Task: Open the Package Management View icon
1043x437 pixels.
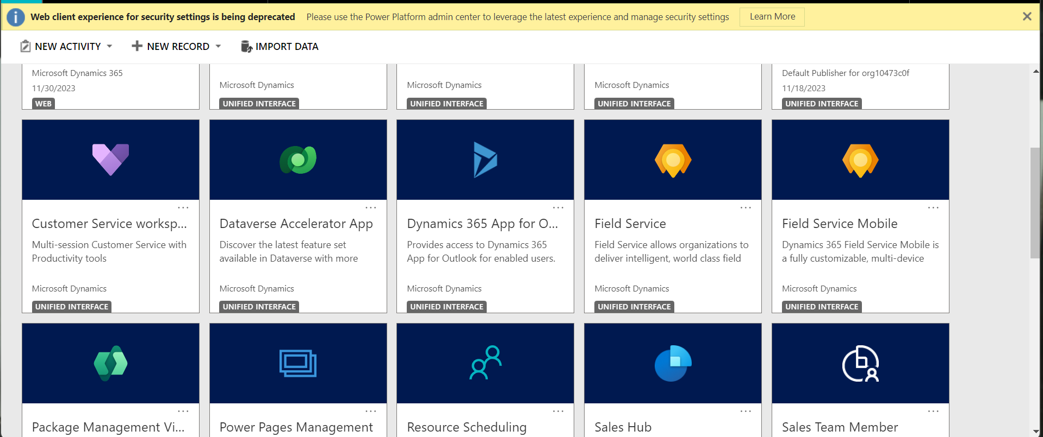Action: click(x=110, y=363)
